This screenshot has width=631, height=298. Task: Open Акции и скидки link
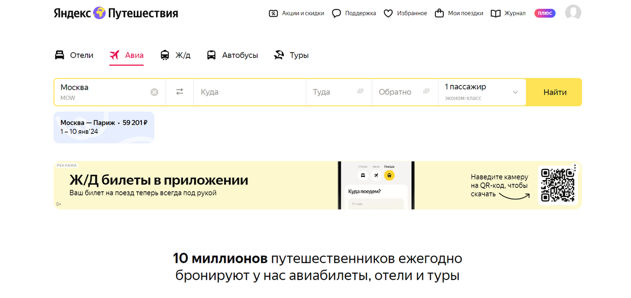303,13
